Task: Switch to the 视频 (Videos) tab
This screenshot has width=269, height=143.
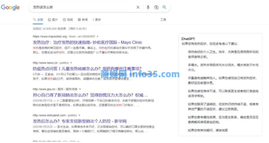Action: click(68, 20)
